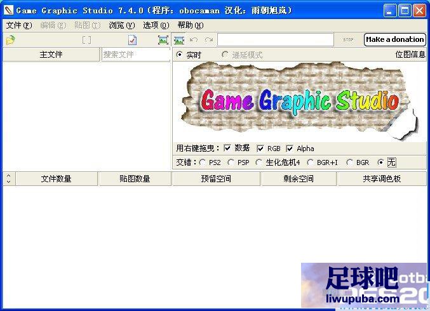Click the application icon in title bar
The image size is (430, 311).
[8, 10]
